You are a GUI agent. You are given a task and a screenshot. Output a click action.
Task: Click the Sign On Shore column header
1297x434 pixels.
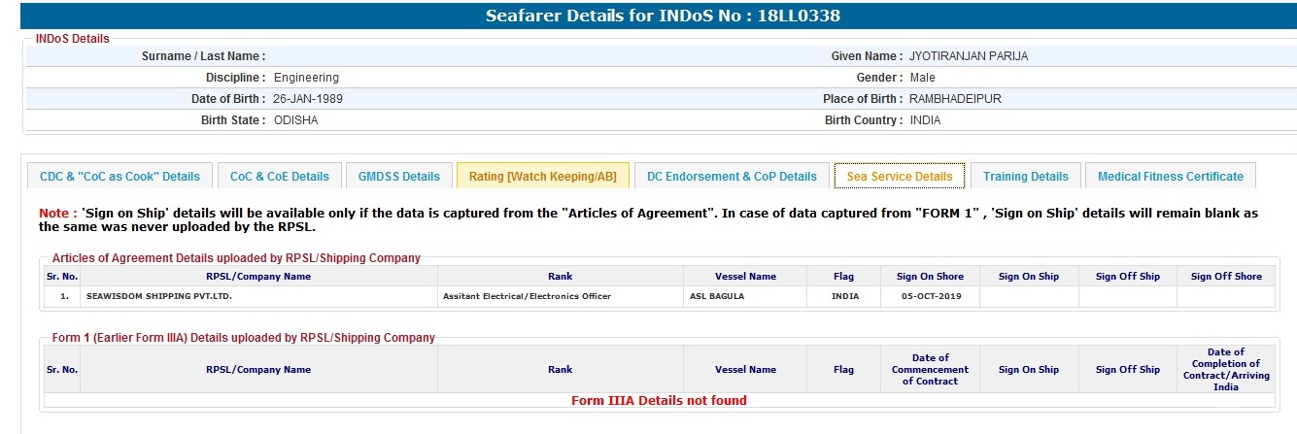(x=930, y=277)
